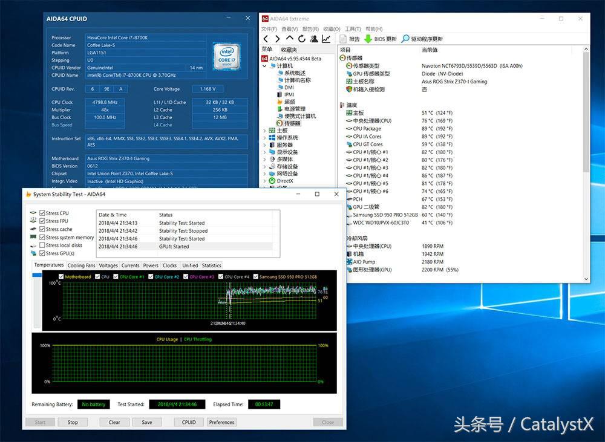
Task: Select 电源管理 in the tree
Action: click(x=295, y=109)
